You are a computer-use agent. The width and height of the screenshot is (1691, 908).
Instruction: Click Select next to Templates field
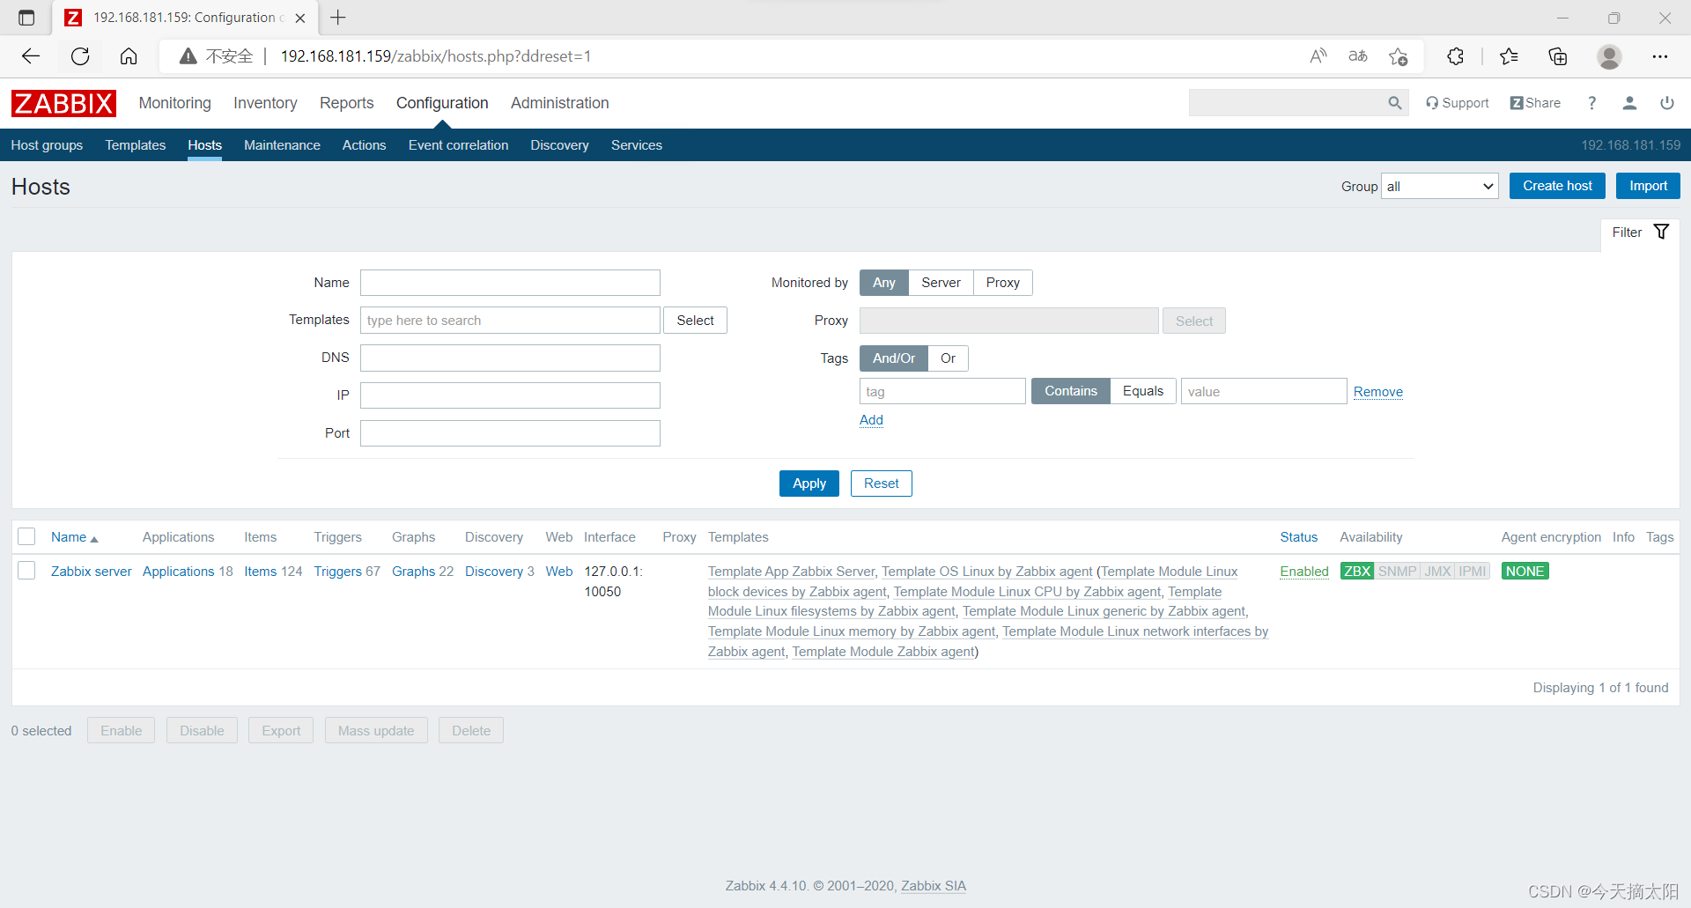point(696,321)
